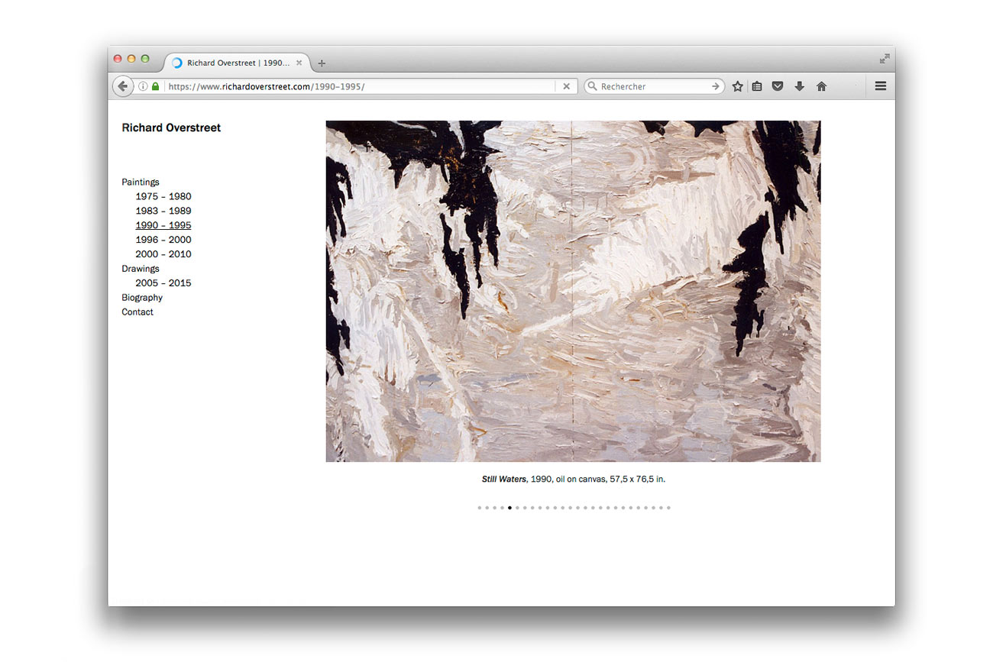Save page to Pocket icon
This screenshot has height=662, width=993.
778,87
